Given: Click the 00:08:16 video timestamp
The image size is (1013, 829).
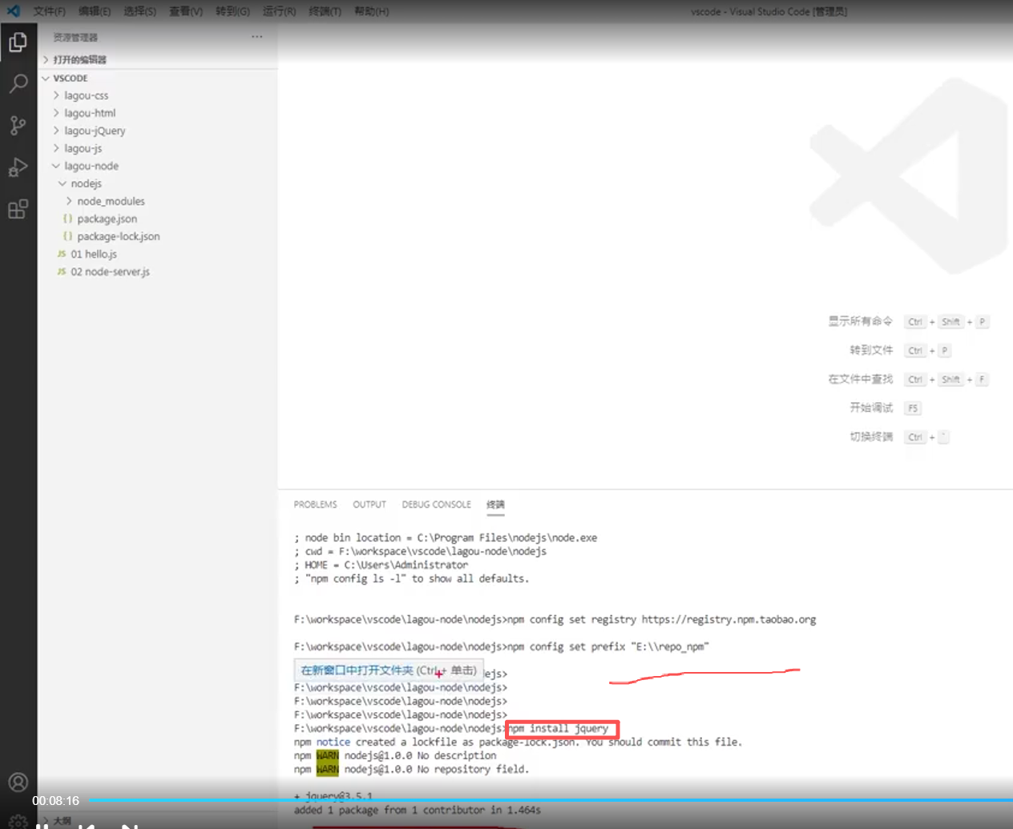Looking at the screenshot, I should 55,800.
